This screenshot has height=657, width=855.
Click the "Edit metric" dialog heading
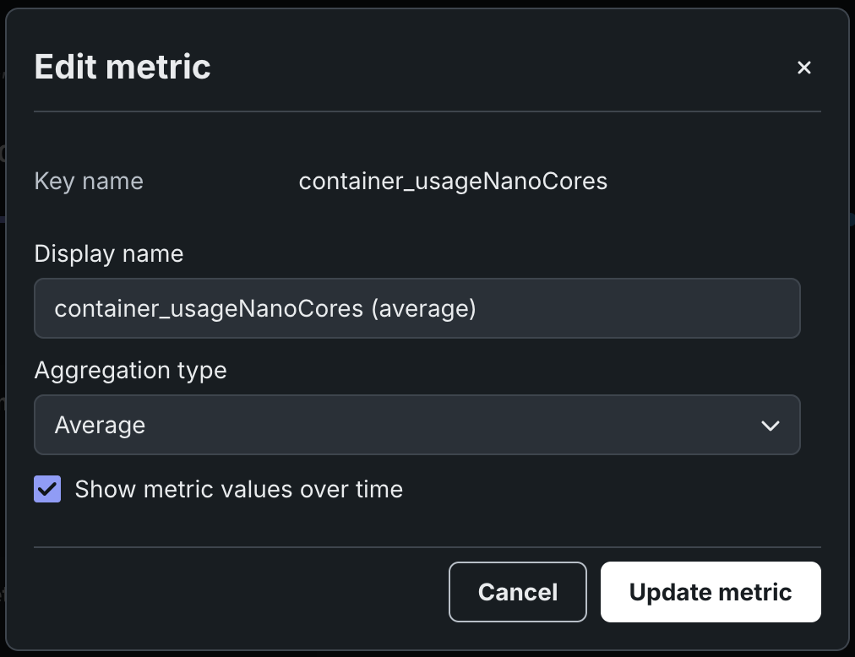point(123,67)
